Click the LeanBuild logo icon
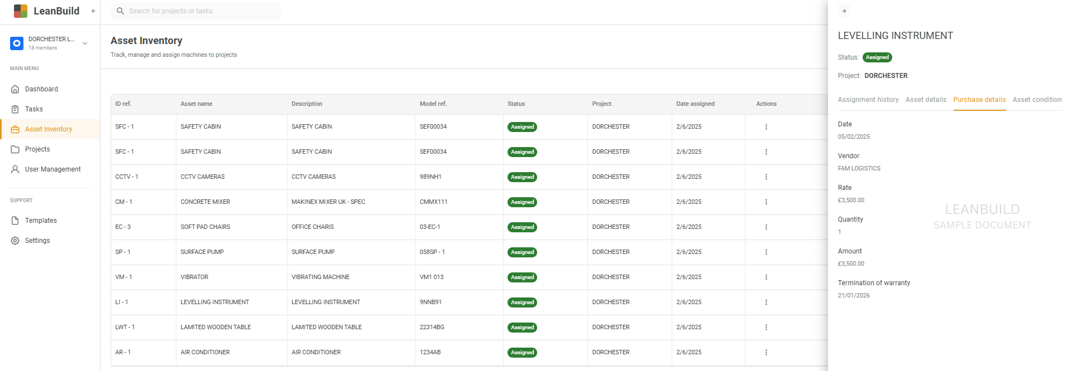The height and width of the screenshot is (371, 1072). [x=21, y=11]
